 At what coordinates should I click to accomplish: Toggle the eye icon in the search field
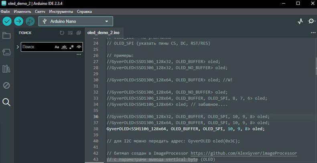tap(79, 47)
